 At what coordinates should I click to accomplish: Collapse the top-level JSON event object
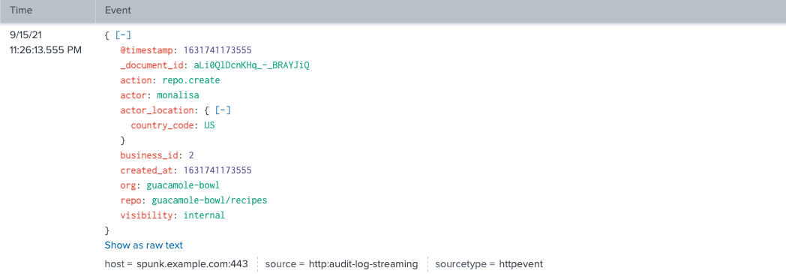(123, 35)
